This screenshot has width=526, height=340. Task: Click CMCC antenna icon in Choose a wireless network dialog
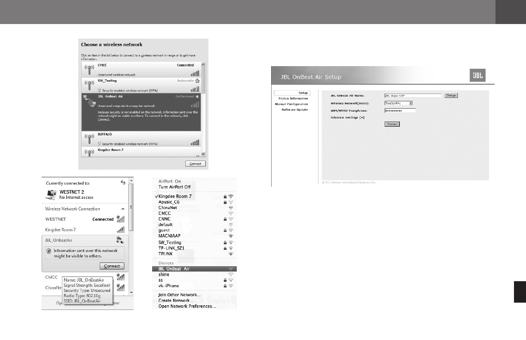(x=90, y=69)
